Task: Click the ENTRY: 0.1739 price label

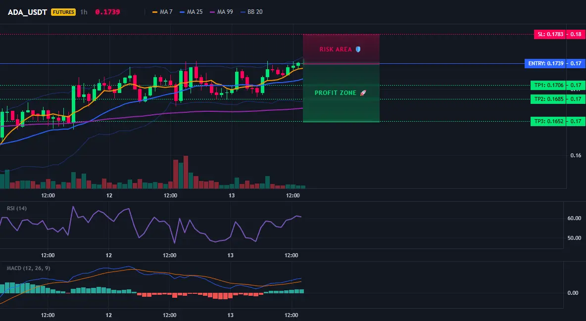Action: pos(545,63)
